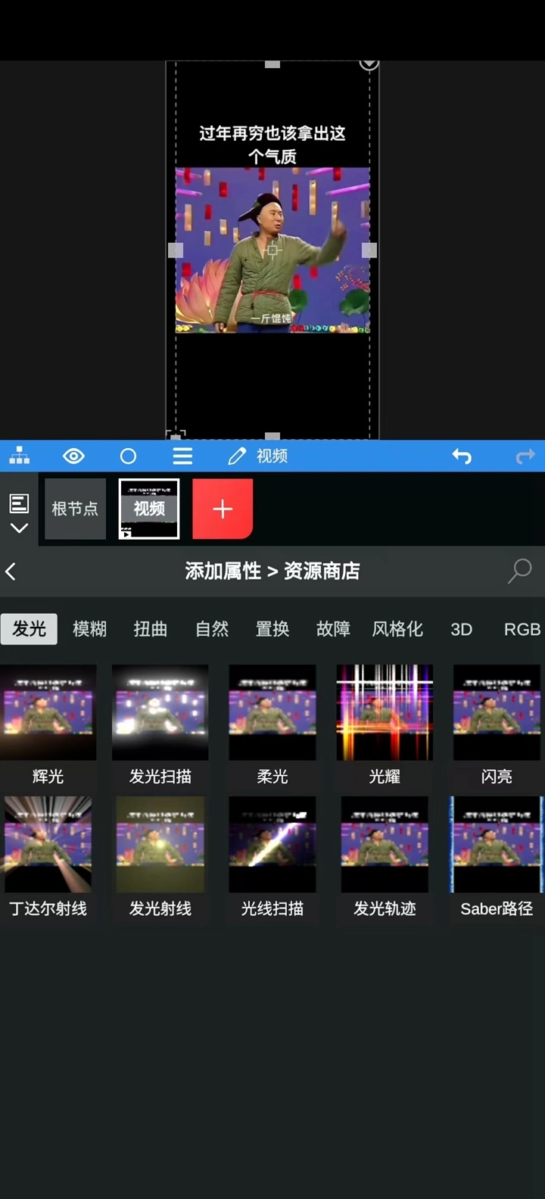Image resolution: width=545 pixels, height=1199 pixels.
Task: Open the 风格化 stylize tab
Action: [x=397, y=629]
